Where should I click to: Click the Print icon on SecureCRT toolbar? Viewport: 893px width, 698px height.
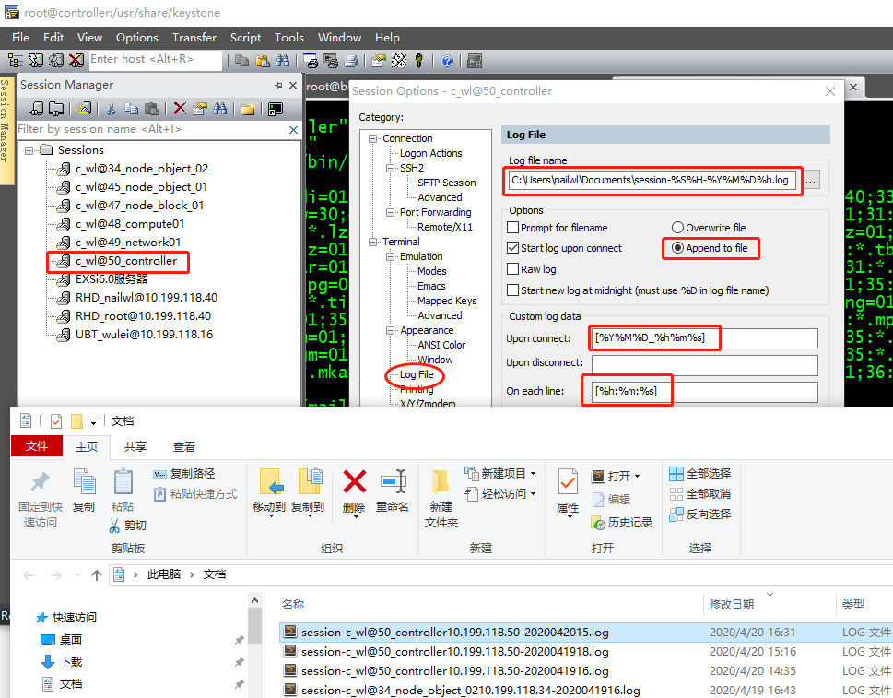(352, 61)
